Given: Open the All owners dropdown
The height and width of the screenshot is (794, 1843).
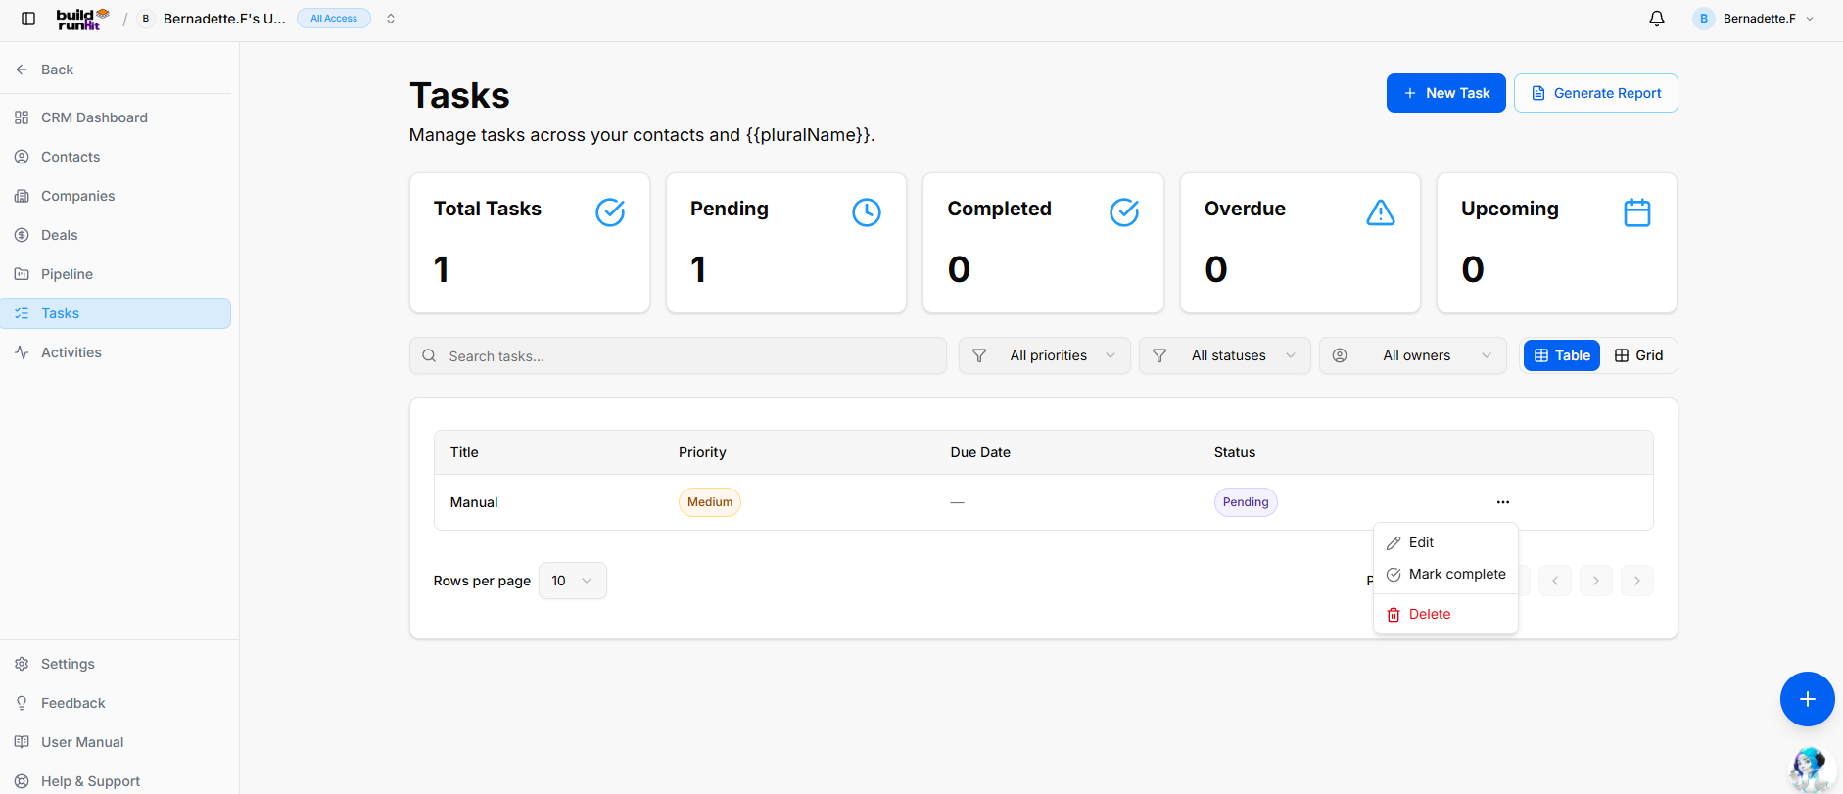Looking at the screenshot, I should pos(1413,355).
